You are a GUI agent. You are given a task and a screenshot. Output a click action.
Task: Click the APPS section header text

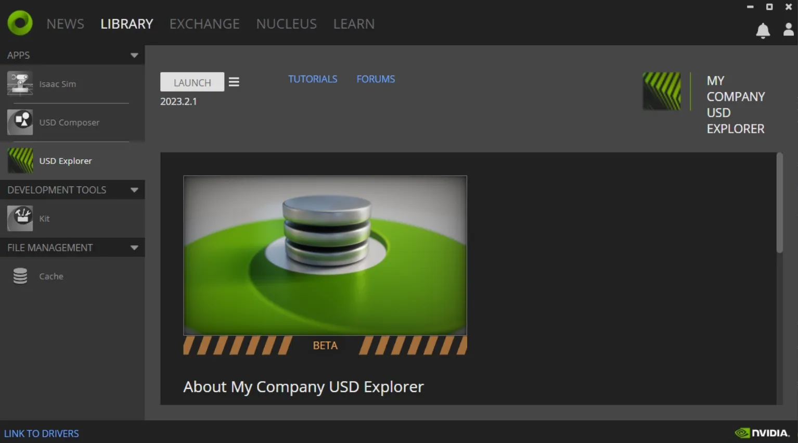tap(18, 55)
